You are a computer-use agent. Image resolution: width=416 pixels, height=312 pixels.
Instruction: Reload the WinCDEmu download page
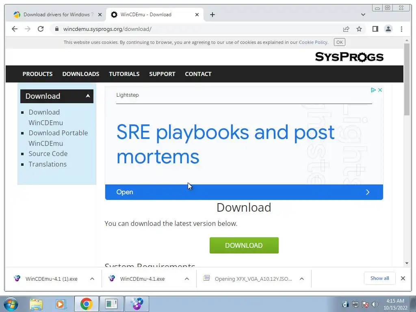pyautogui.click(x=41, y=29)
